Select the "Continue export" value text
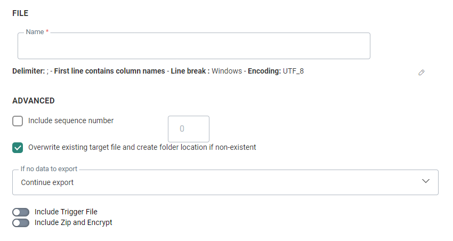The height and width of the screenshot is (241, 453). pyautogui.click(x=47, y=182)
